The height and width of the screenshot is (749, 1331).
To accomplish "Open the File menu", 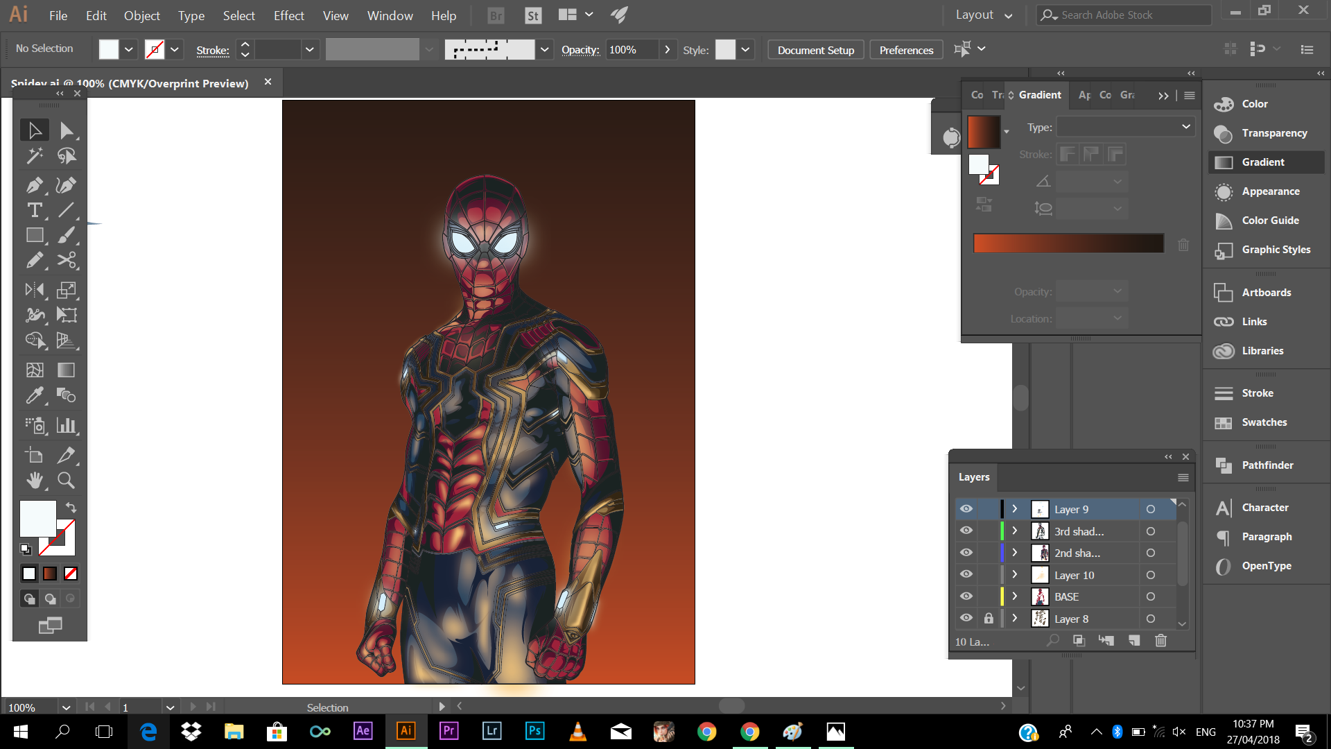I will tap(58, 15).
